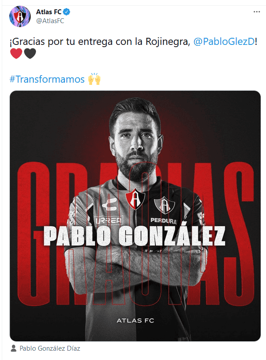266x360 pixels.
Task: Click the blue verified badge
Action: 67,12
